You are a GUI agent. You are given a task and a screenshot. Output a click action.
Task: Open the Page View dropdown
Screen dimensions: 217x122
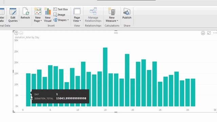pos(77,15)
